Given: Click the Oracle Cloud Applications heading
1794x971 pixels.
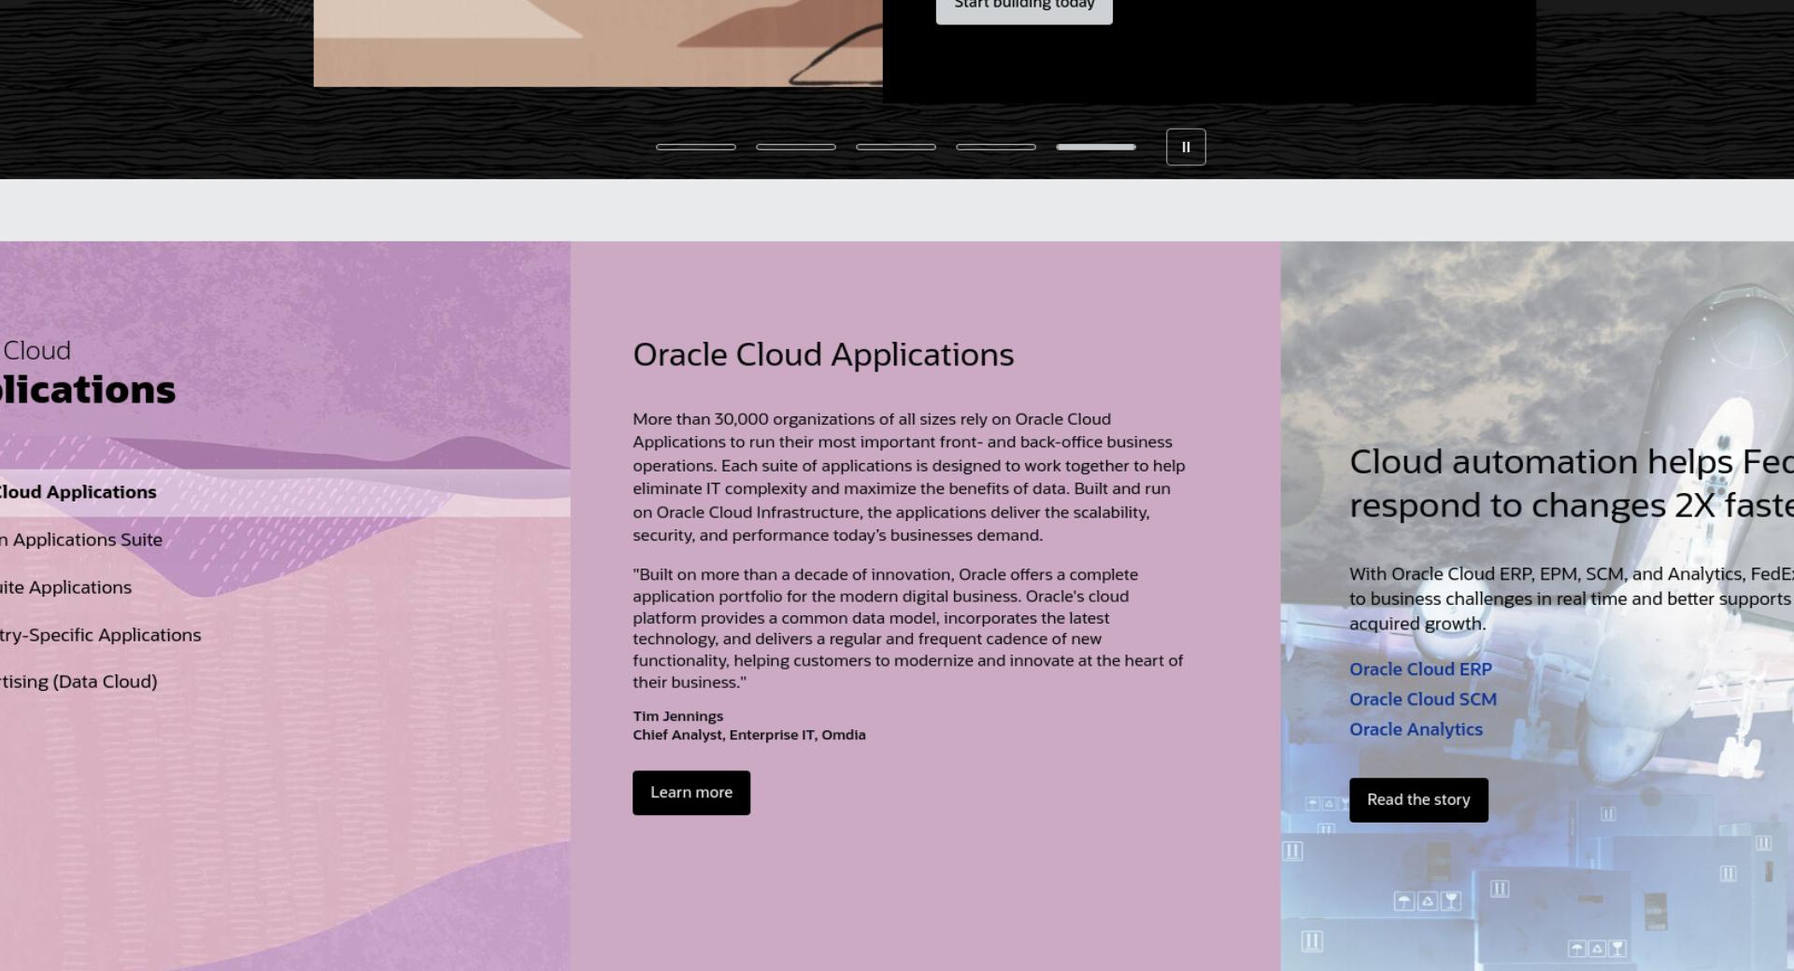Looking at the screenshot, I should 823,355.
